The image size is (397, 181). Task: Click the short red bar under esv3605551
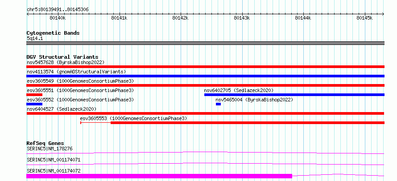(x=34, y=95)
